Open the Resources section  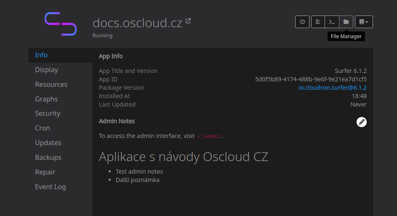click(x=51, y=84)
